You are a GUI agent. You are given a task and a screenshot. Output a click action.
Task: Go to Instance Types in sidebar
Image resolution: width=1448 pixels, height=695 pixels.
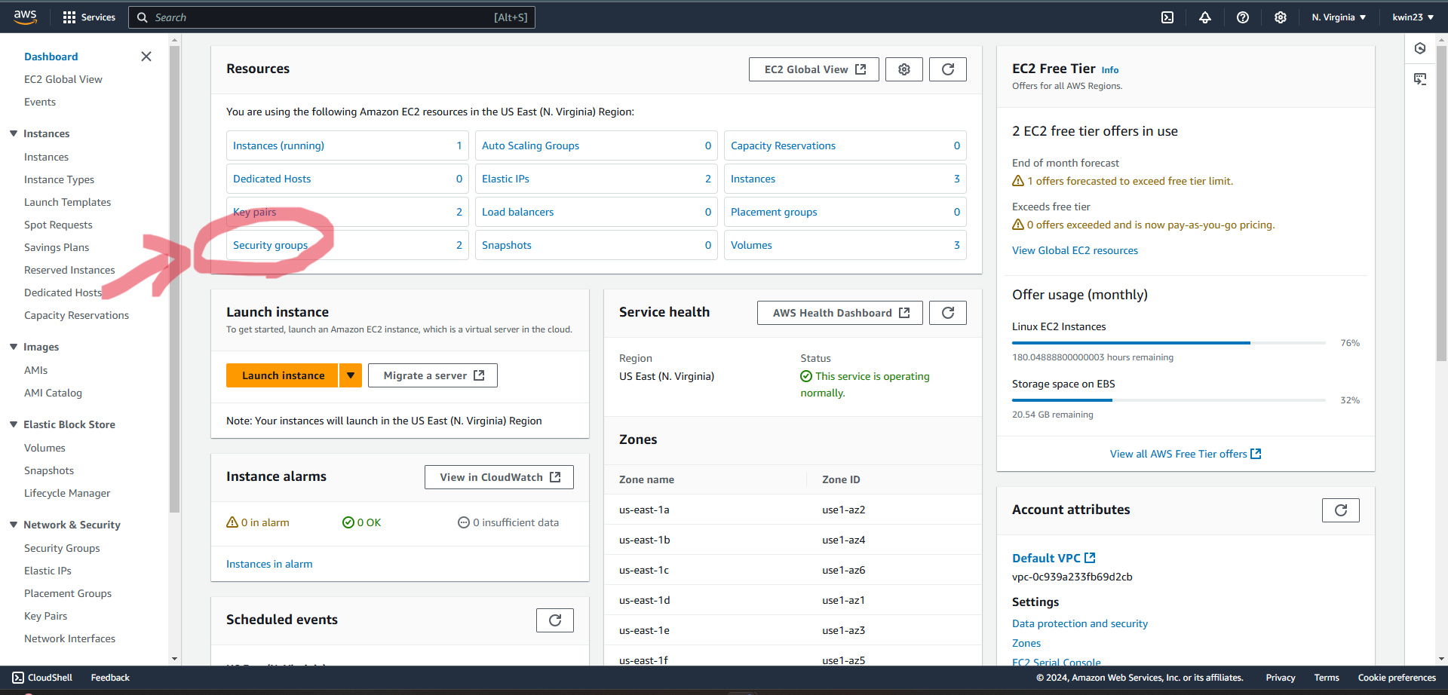click(59, 179)
